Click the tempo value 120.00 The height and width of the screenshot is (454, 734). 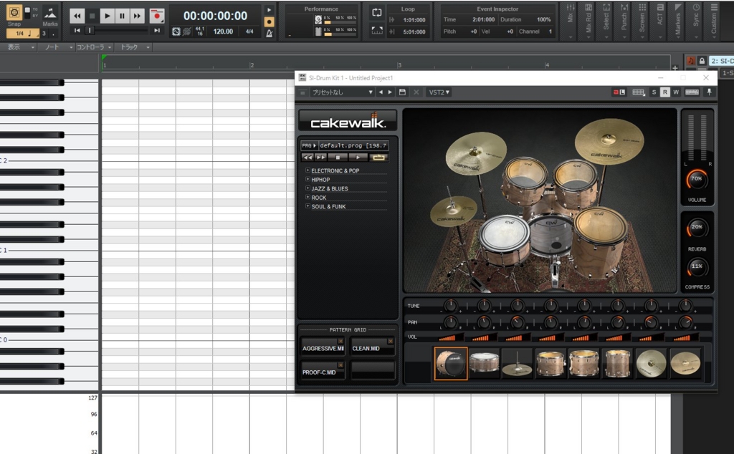click(x=223, y=32)
